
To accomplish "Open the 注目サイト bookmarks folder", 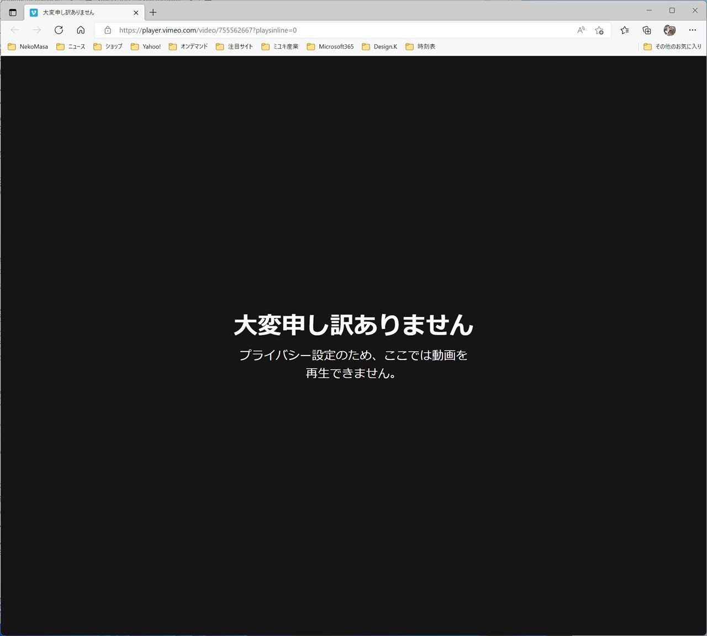I will point(234,47).
